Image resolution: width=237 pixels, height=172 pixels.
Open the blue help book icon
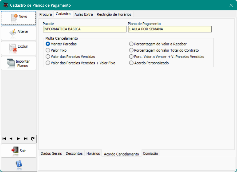[x=19, y=164]
